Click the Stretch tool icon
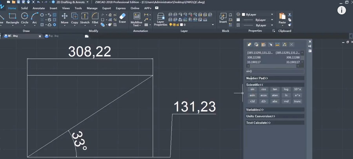 (x=85, y=18)
